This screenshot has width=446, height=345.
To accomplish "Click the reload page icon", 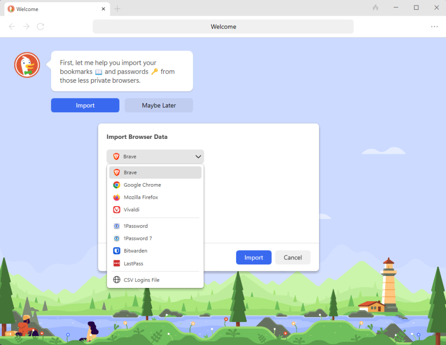I will (x=41, y=27).
